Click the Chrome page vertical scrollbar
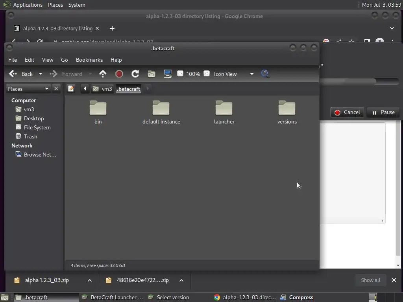This screenshot has height=302, width=403. [x=398, y=189]
